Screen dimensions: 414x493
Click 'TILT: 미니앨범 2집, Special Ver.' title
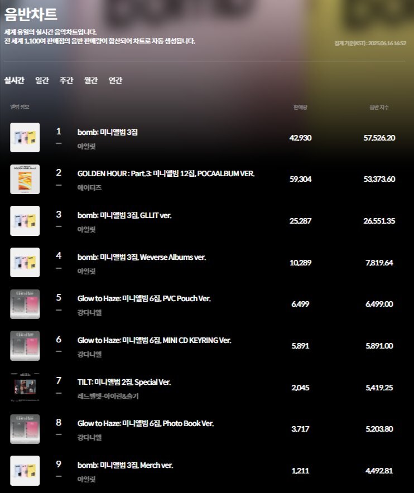pyautogui.click(x=124, y=382)
